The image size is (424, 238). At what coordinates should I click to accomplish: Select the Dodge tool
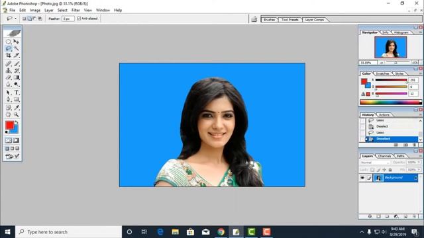(x=17, y=85)
